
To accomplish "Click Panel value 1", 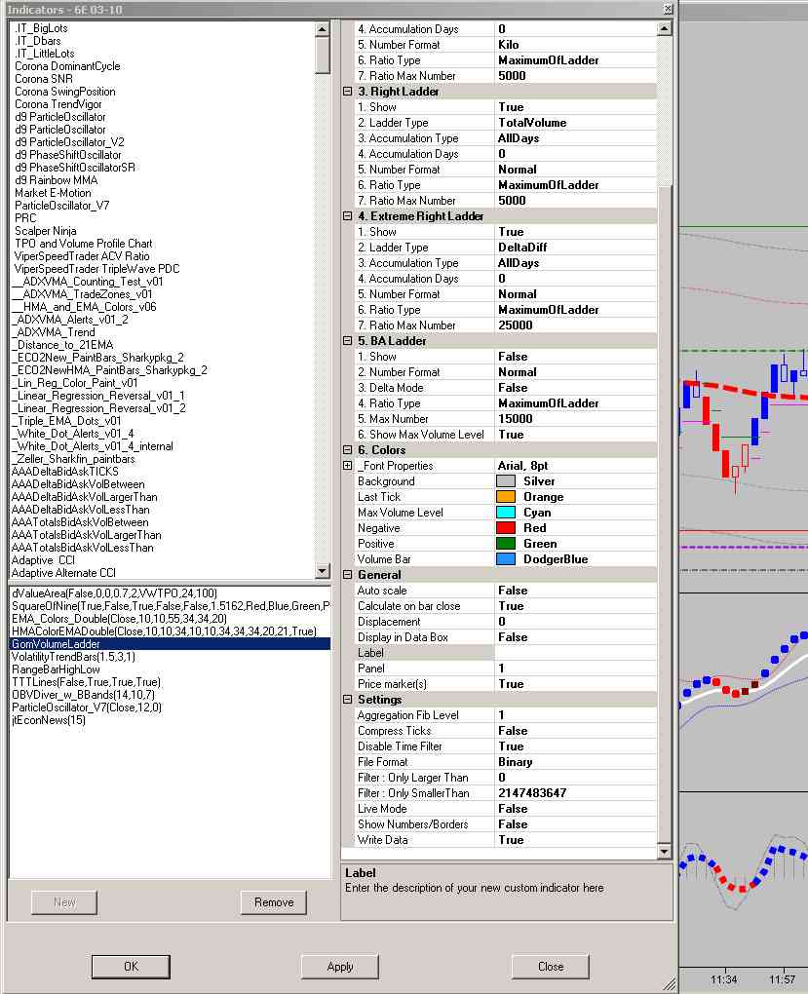I will [575, 669].
